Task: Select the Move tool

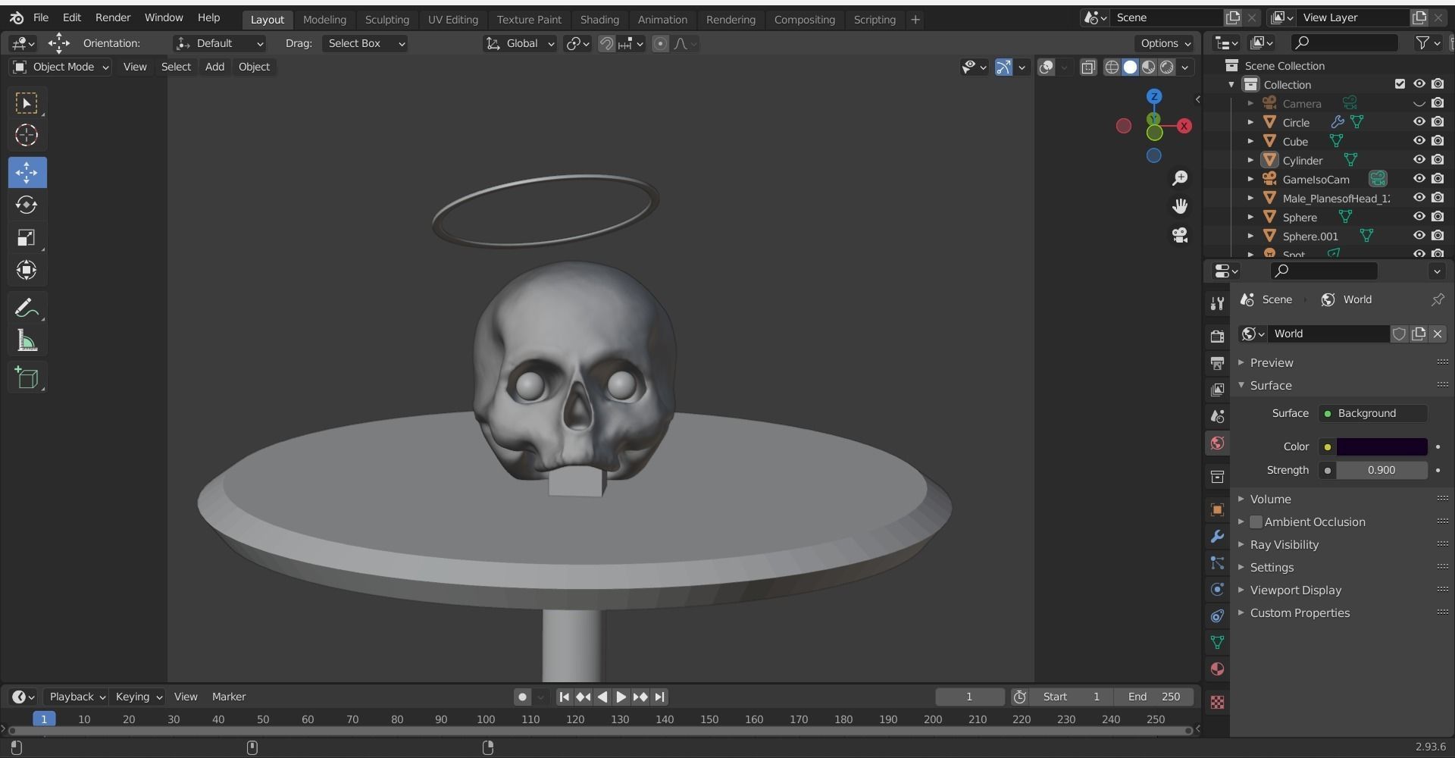Action: click(27, 172)
